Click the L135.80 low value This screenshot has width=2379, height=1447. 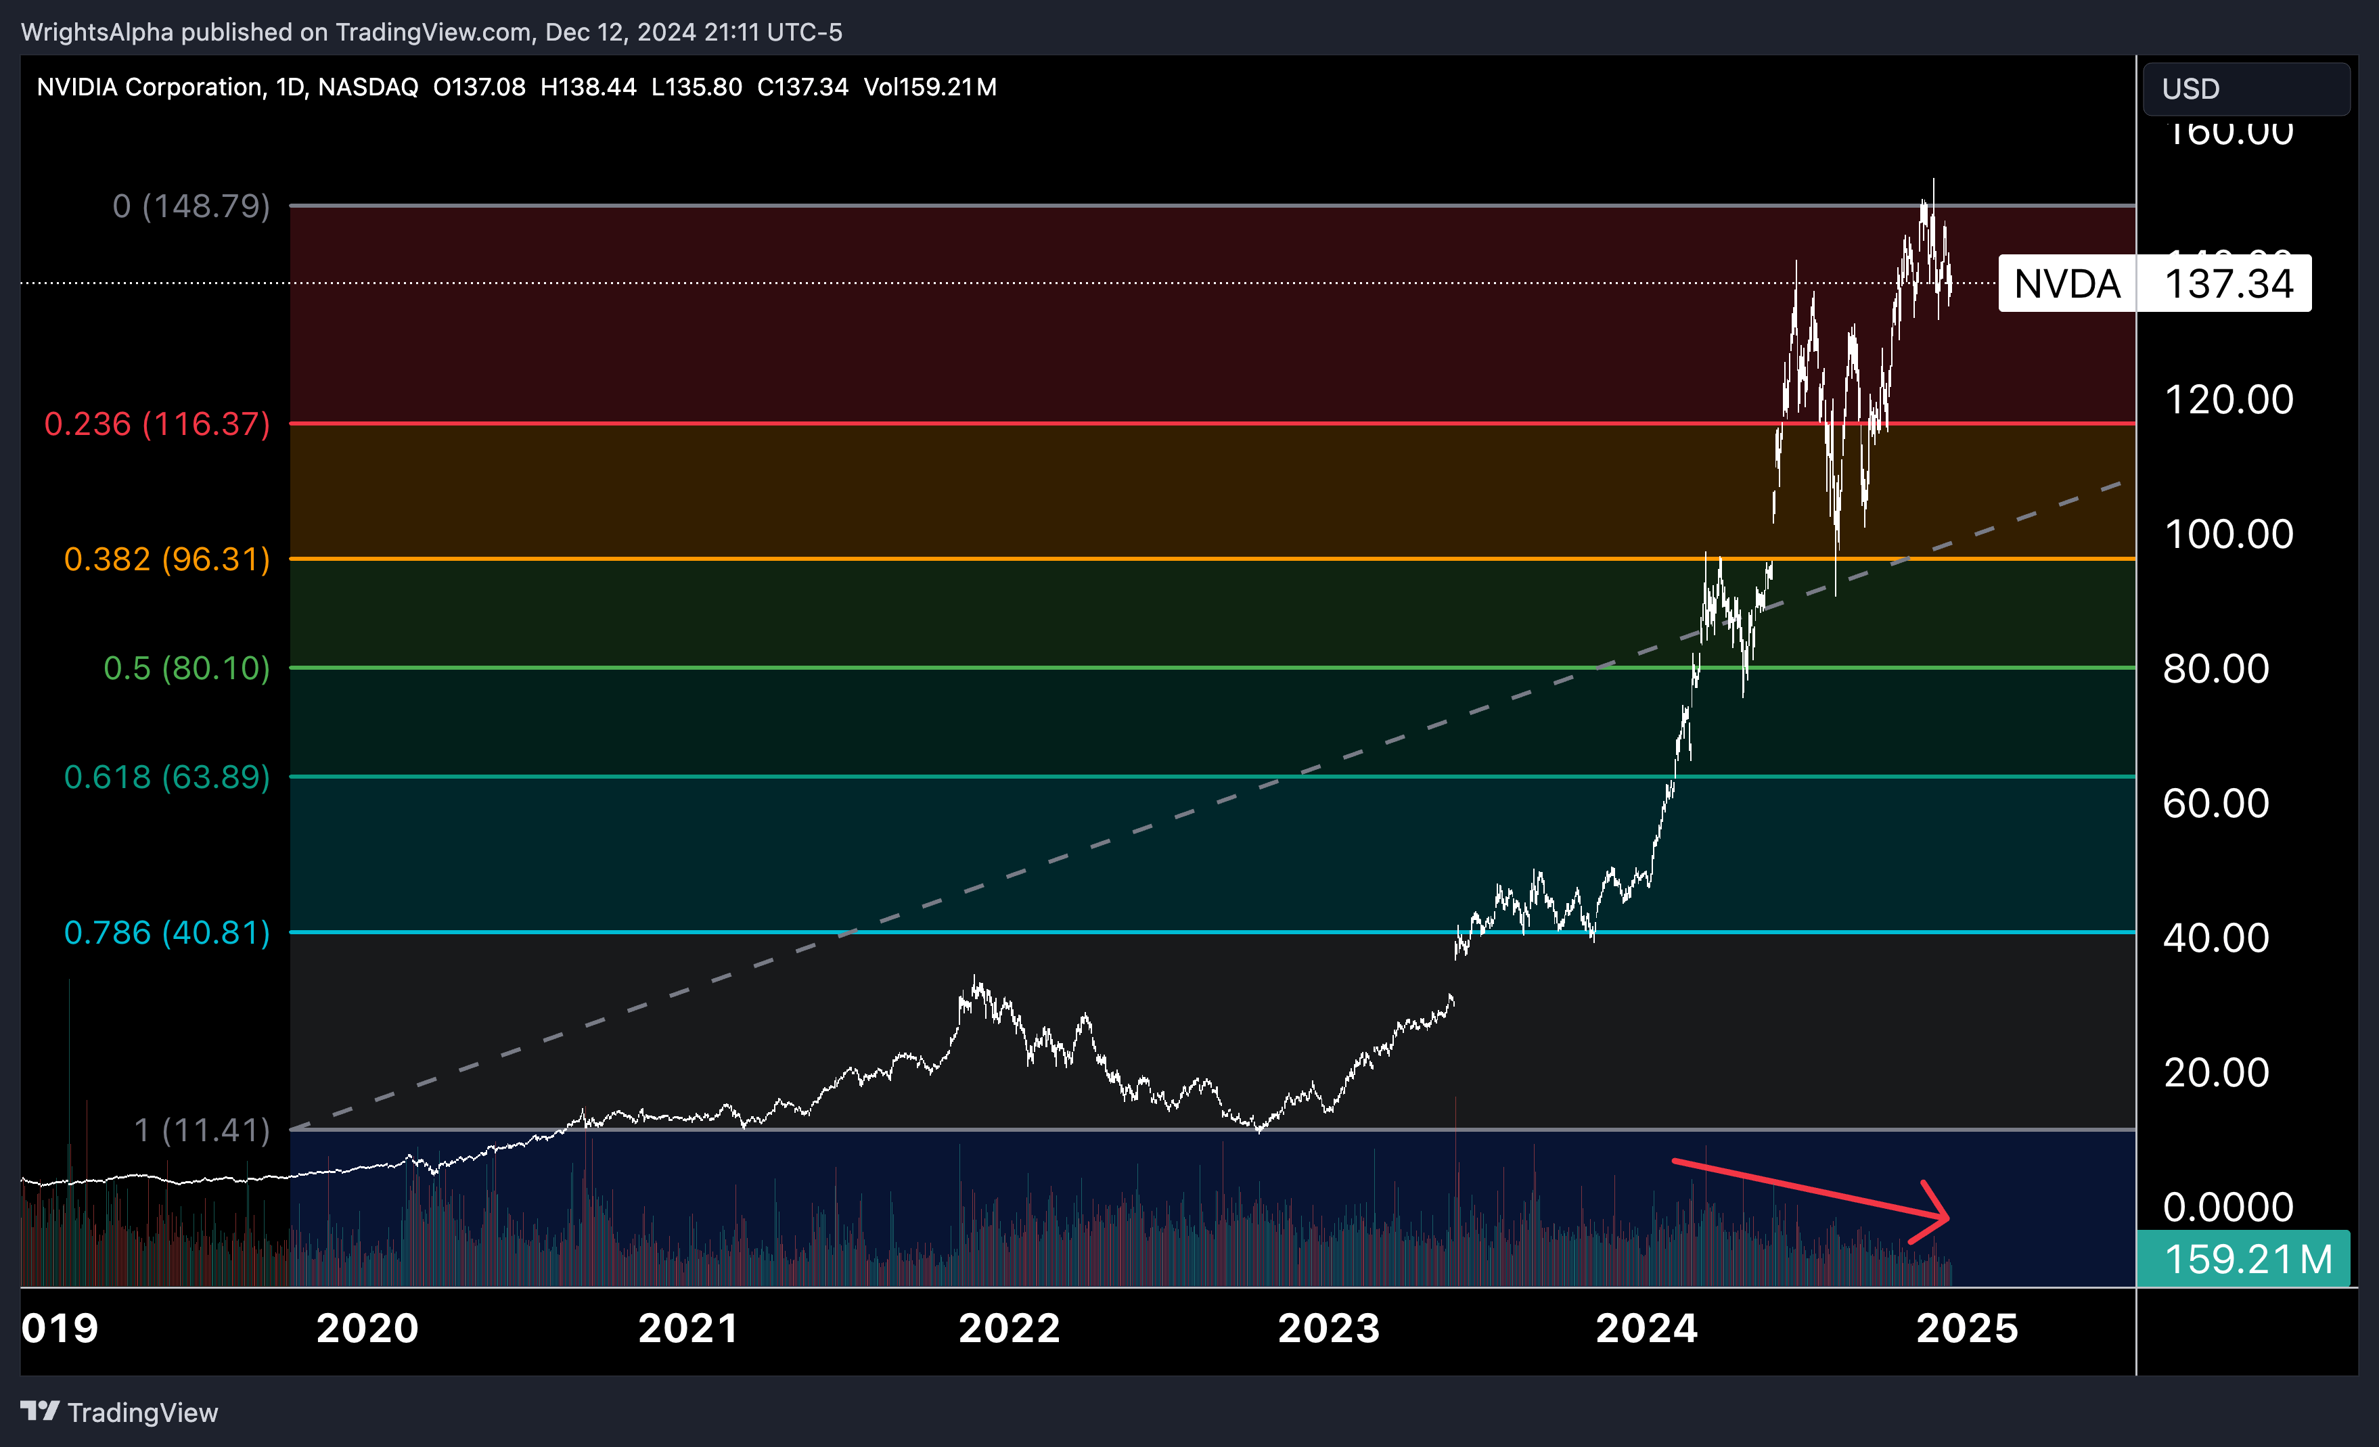(x=696, y=87)
